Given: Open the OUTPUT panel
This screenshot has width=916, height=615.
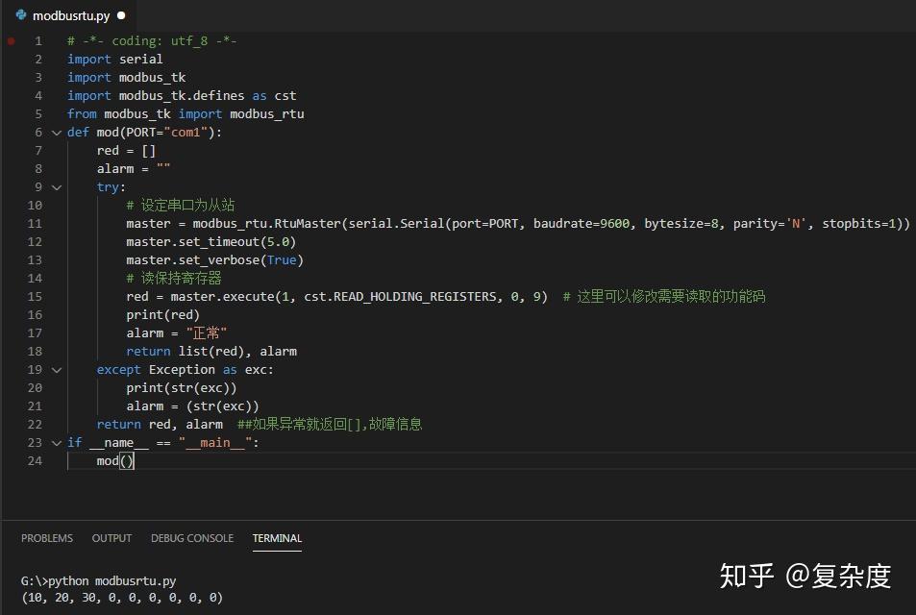Looking at the screenshot, I should (111, 538).
